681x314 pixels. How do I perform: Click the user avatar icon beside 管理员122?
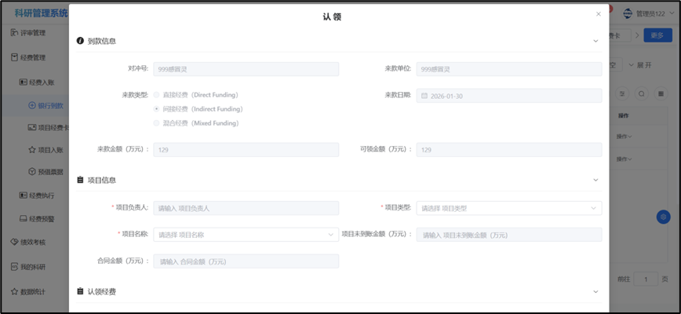[628, 13]
